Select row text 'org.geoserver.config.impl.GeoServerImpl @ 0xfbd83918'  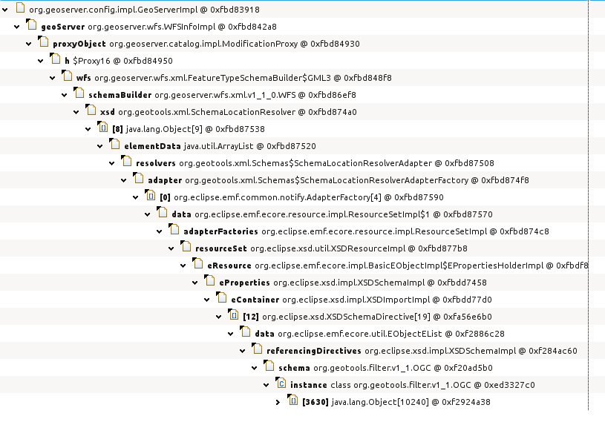point(144,10)
